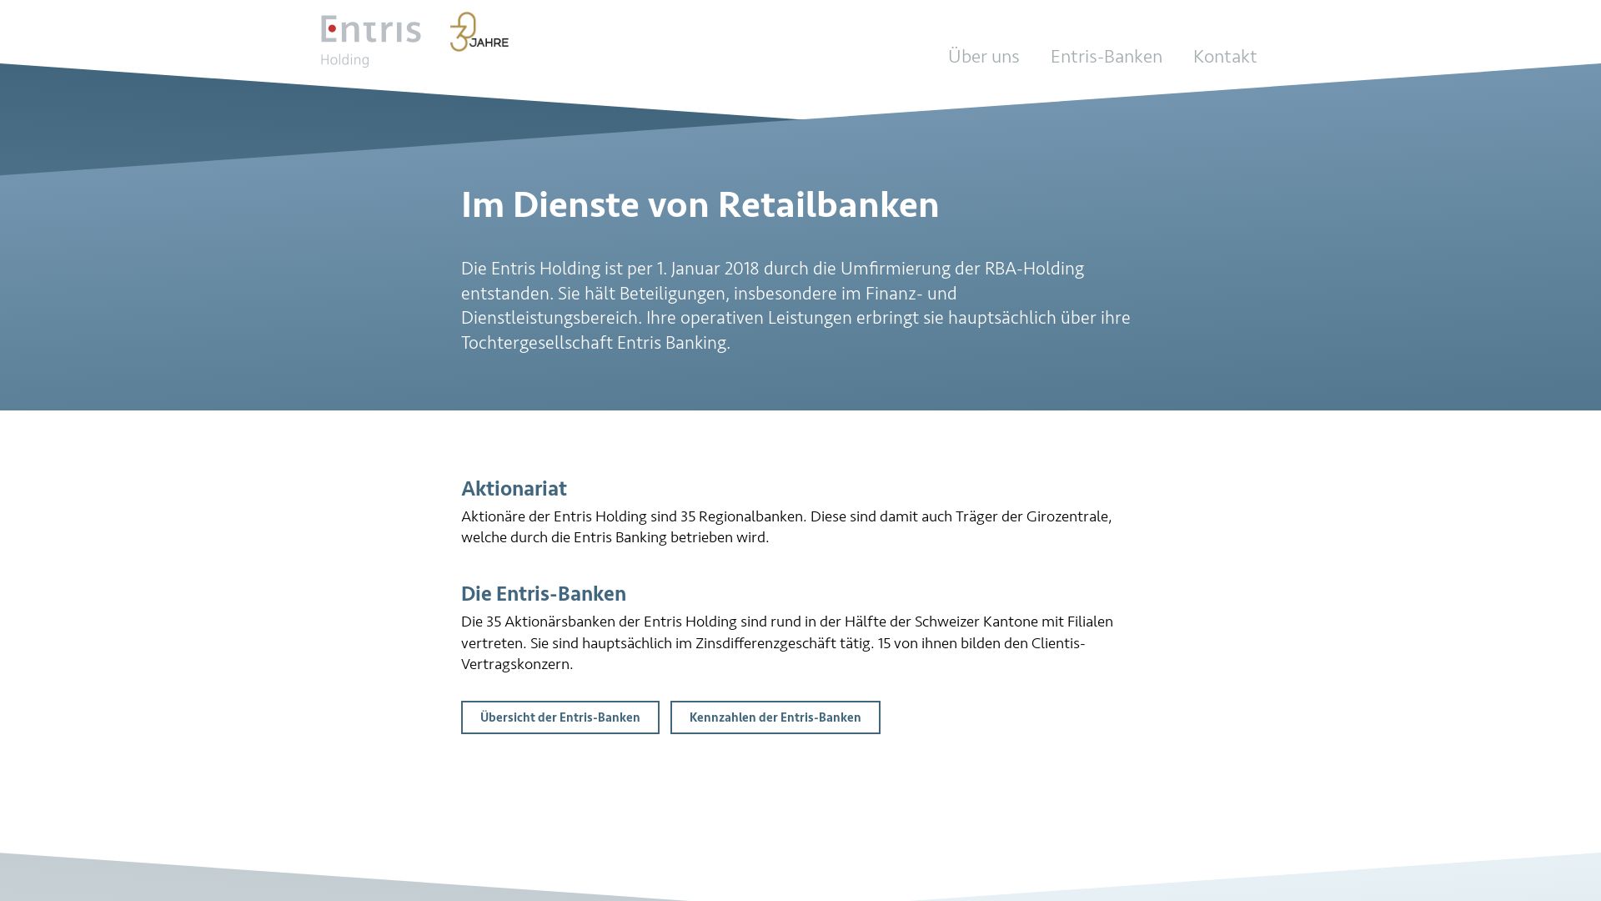Click the Aktionariat heading
Screen dimensions: 1601x901
(x=514, y=489)
